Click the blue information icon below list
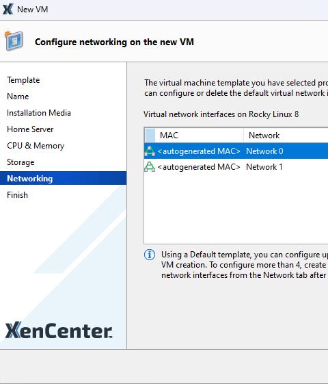 [150, 255]
